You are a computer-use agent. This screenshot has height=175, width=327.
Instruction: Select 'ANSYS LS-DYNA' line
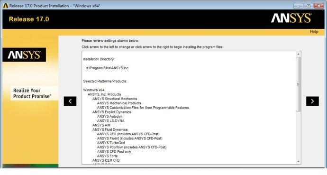tap(111, 121)
